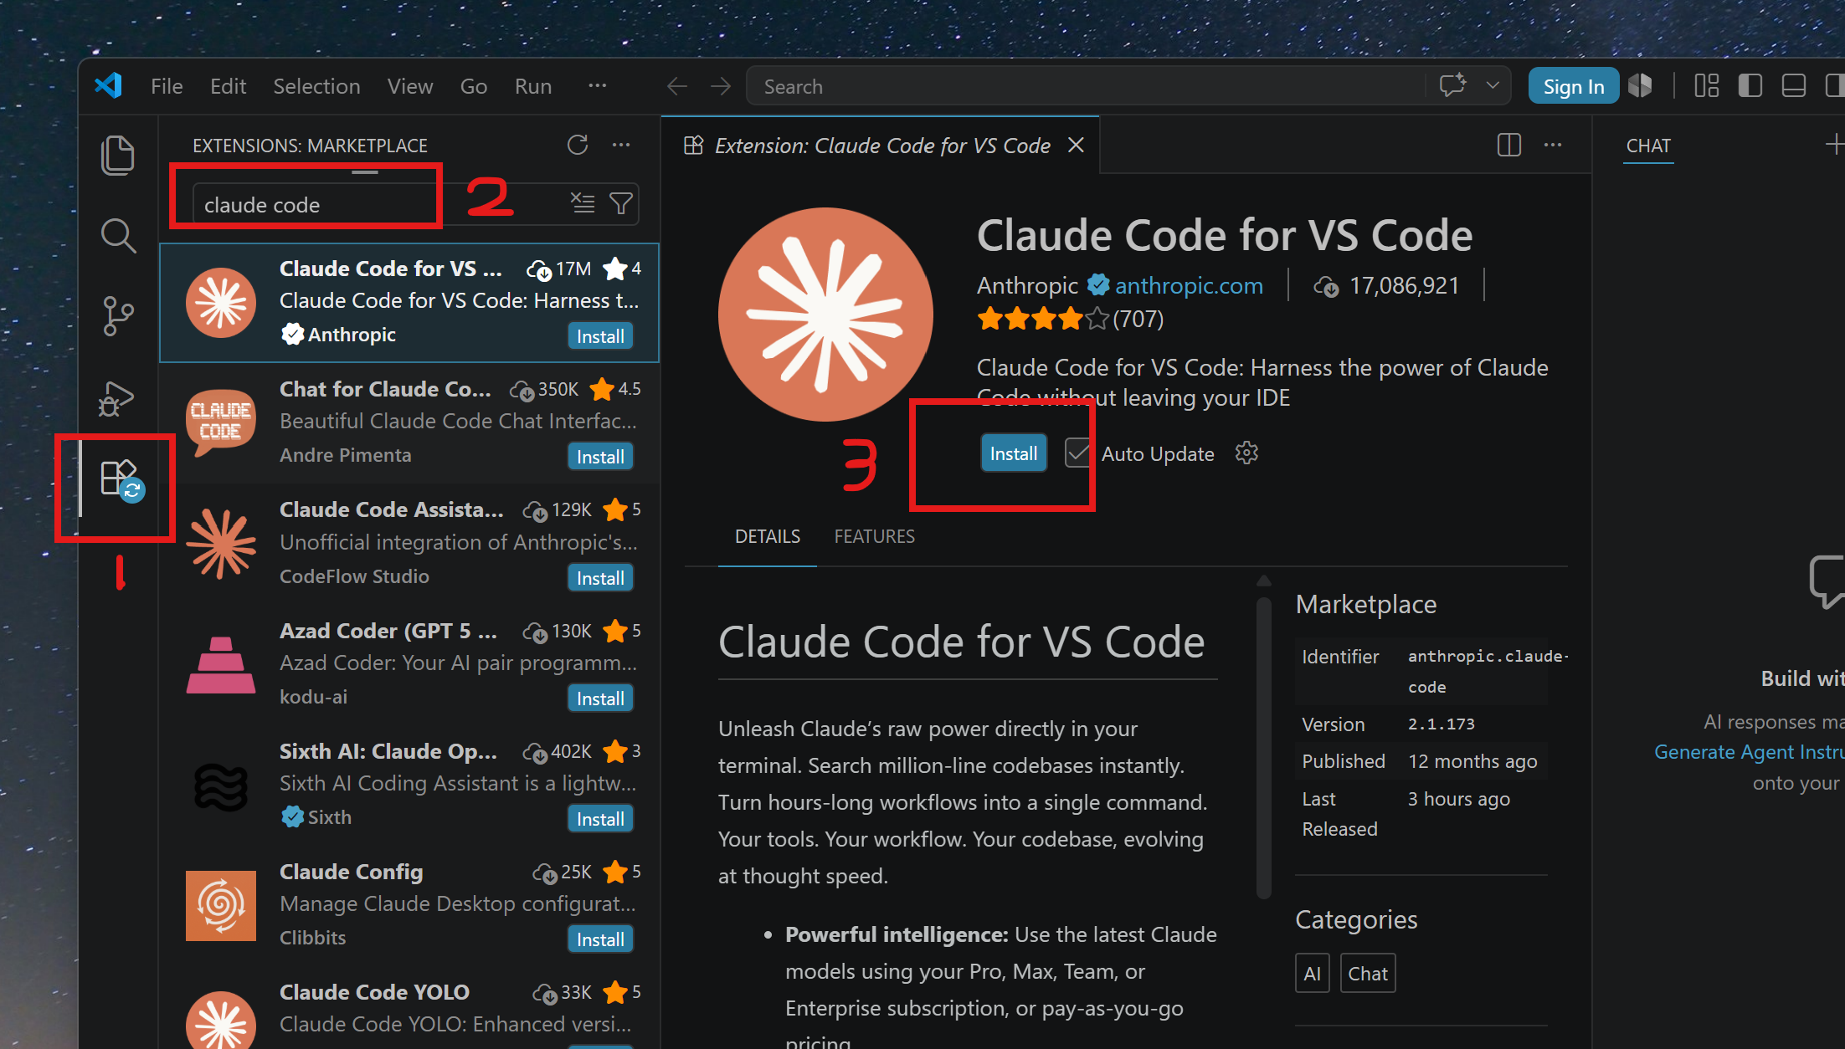Install Sixth AI extension

pyautogui.click(x=600, y=819)
